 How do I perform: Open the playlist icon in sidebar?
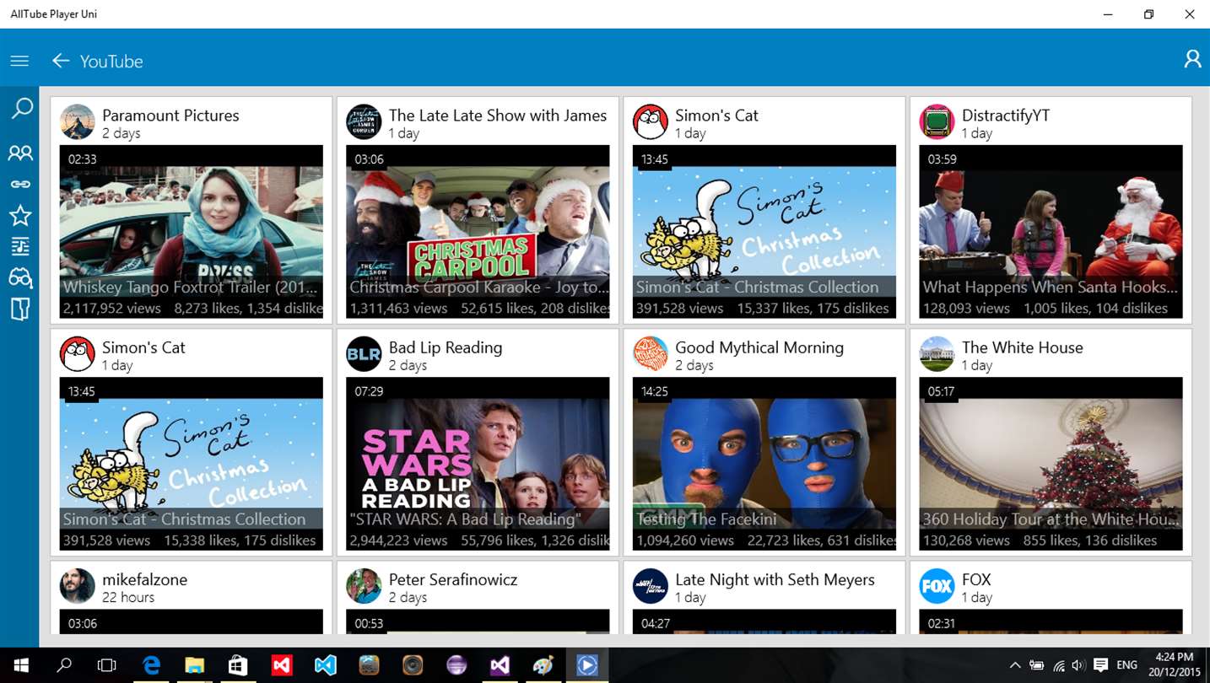pos(20,246)
